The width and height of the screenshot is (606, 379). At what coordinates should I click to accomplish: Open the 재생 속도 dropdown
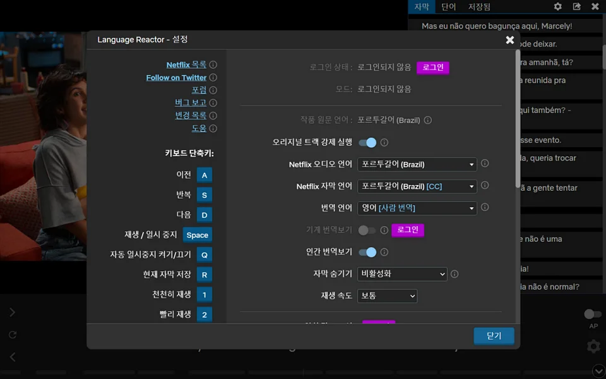click(x=387, y=296)
